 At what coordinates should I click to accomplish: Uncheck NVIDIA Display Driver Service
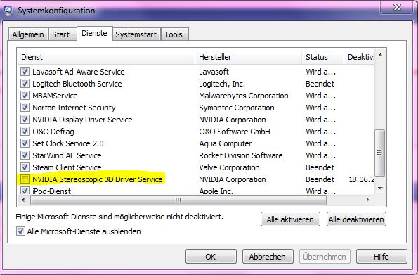coord(25,120)
